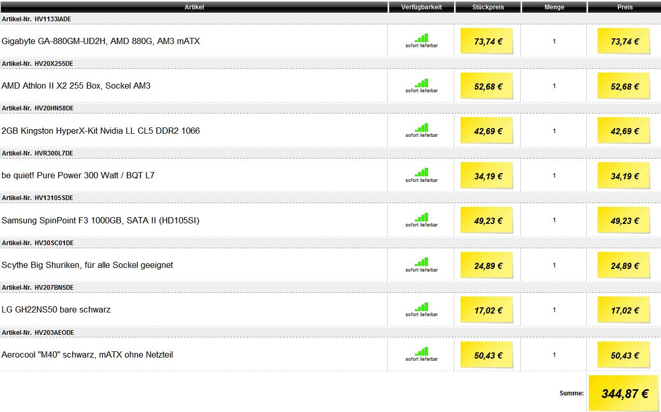The width and height of the screenshot is (661, 412).
Task: Click Stückpreis note 34,19 € for be quiet!
Action: pyautogui.click(x=487, y=176)
